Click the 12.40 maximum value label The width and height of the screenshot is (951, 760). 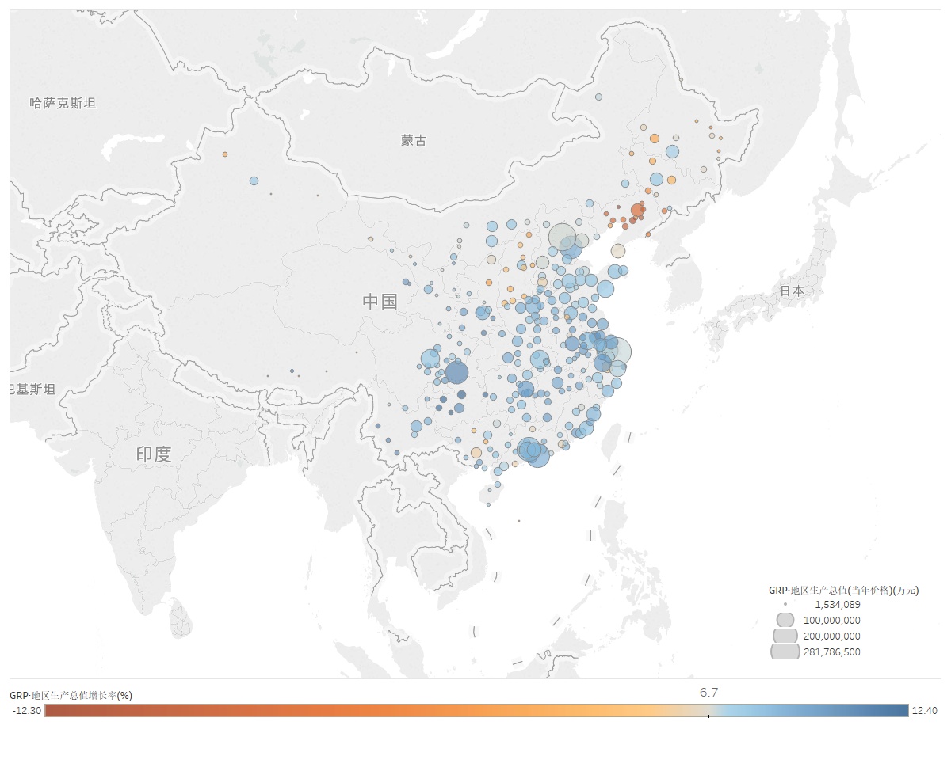(925, 711)
